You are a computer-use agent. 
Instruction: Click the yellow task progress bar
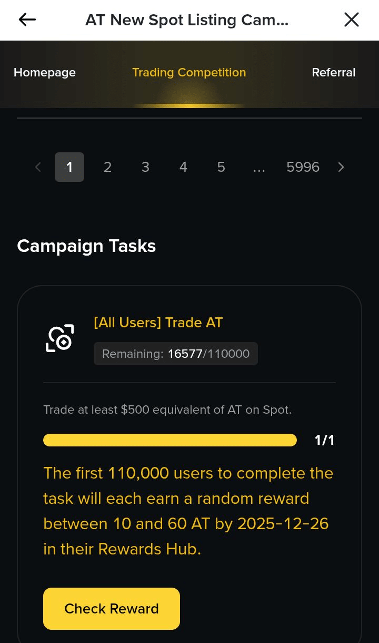169,440
